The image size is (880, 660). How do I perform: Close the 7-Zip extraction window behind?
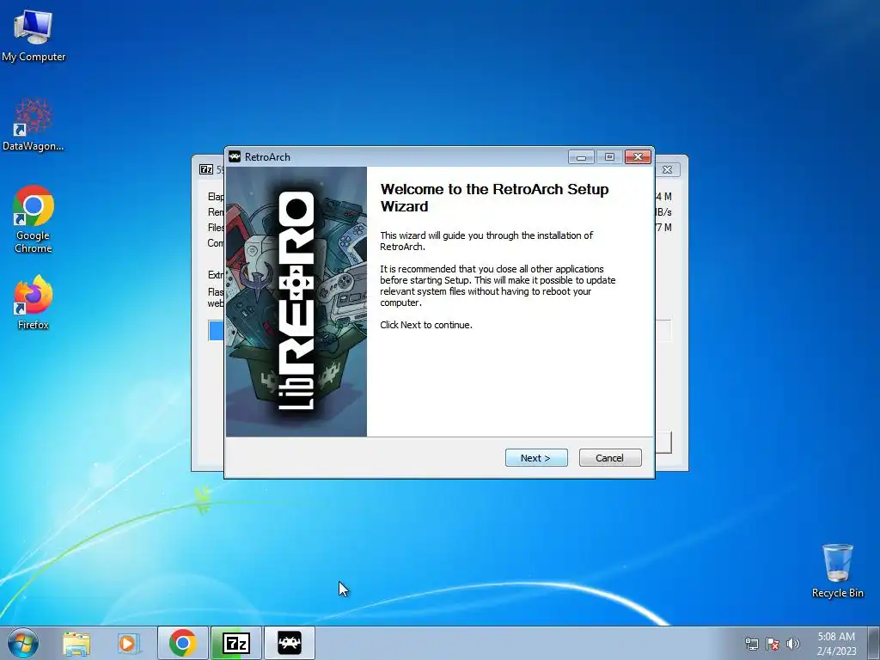coord(667,169)
